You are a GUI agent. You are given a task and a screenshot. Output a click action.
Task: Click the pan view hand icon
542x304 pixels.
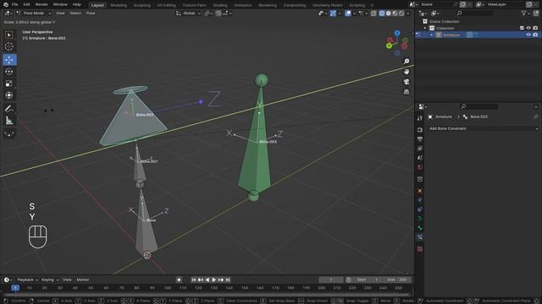406,71
